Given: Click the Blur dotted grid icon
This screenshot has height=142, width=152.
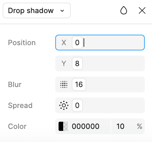Looking at the screenshot, I should click(64, 84).
